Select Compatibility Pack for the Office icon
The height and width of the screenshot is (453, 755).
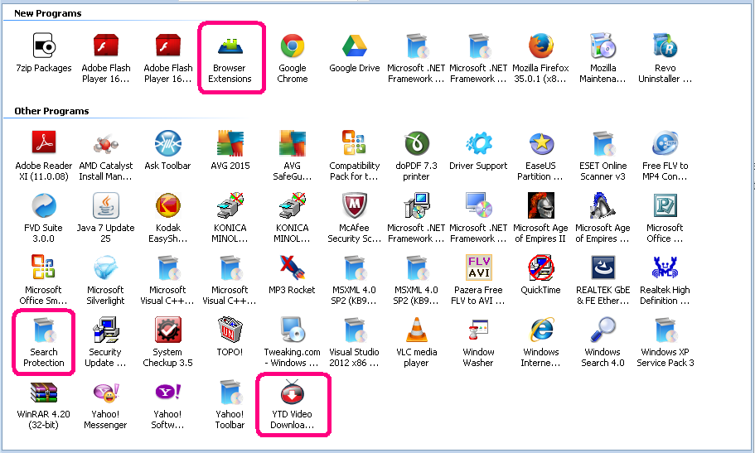(355, 143)
